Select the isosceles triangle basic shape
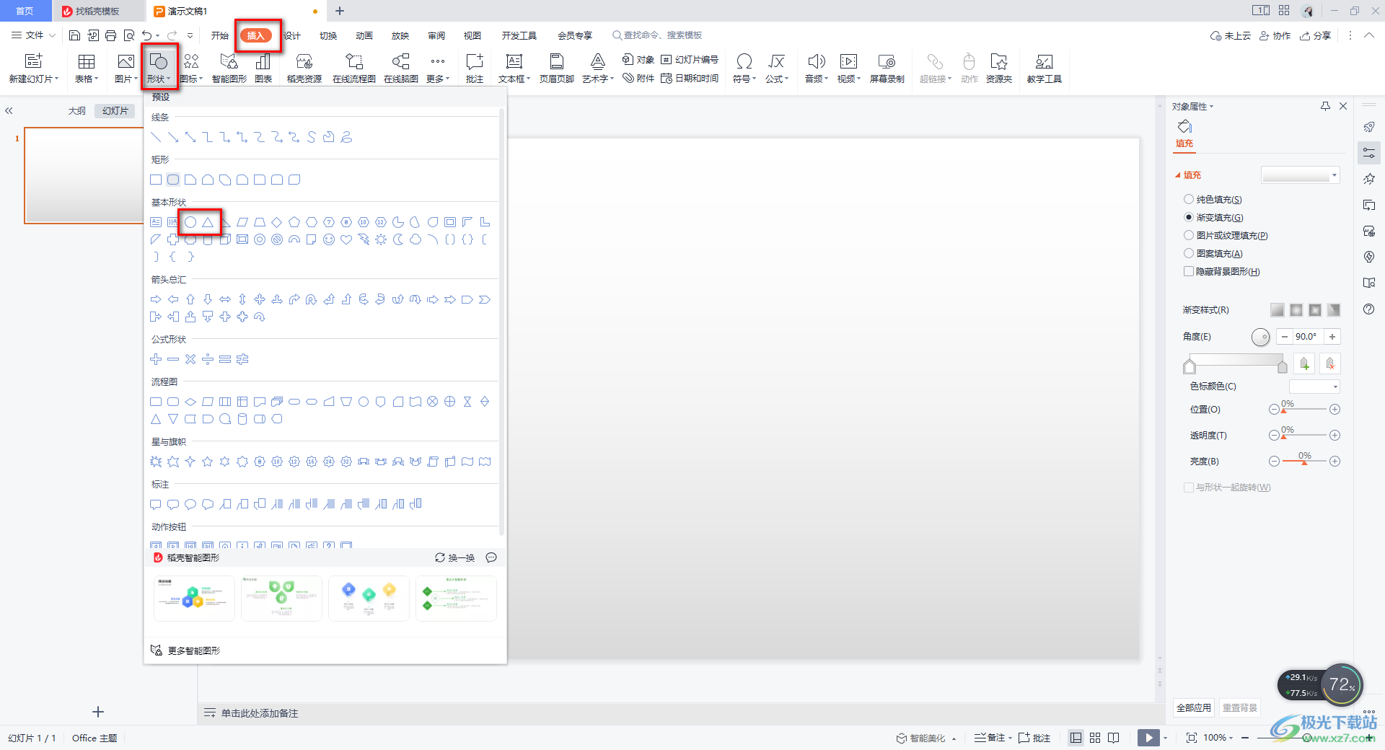1385x750 pixels. point(208,222)
